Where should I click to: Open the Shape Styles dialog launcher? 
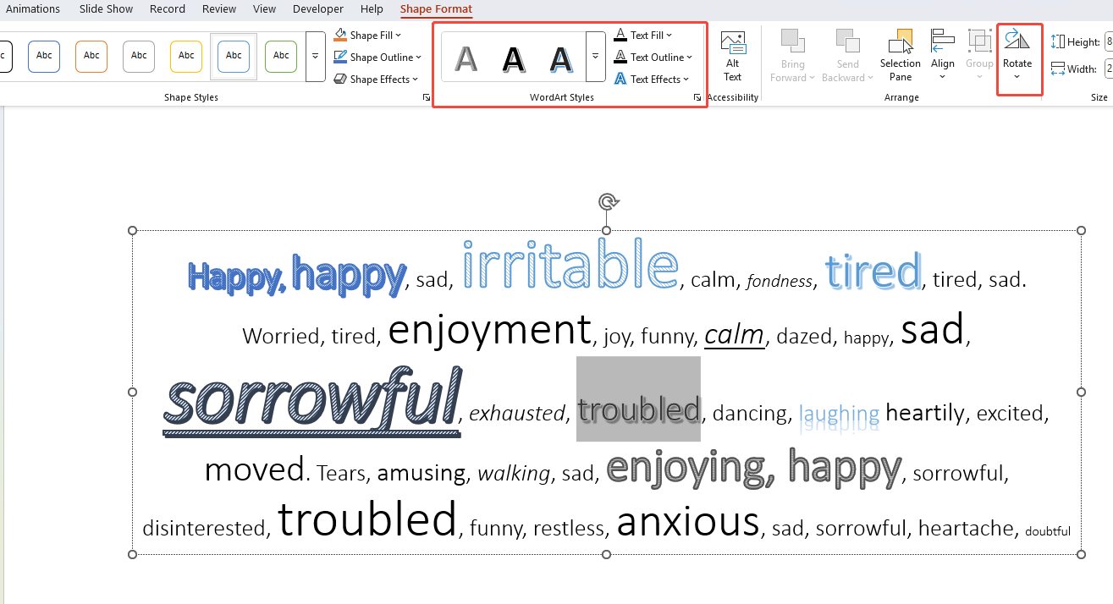pyautogui.click(x=425, y=97)
